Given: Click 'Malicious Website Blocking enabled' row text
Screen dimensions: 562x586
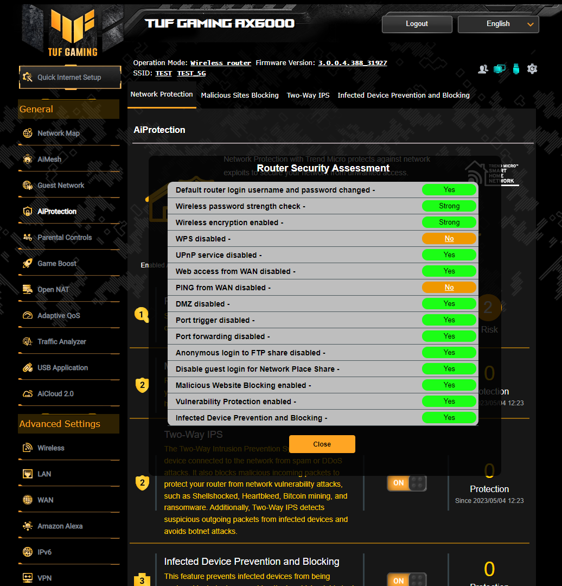Looking at the screenshot, I should pos(243,385).
